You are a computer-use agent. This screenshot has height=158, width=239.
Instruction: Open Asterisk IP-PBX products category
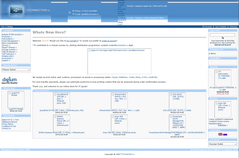click(x=13, y=35)
